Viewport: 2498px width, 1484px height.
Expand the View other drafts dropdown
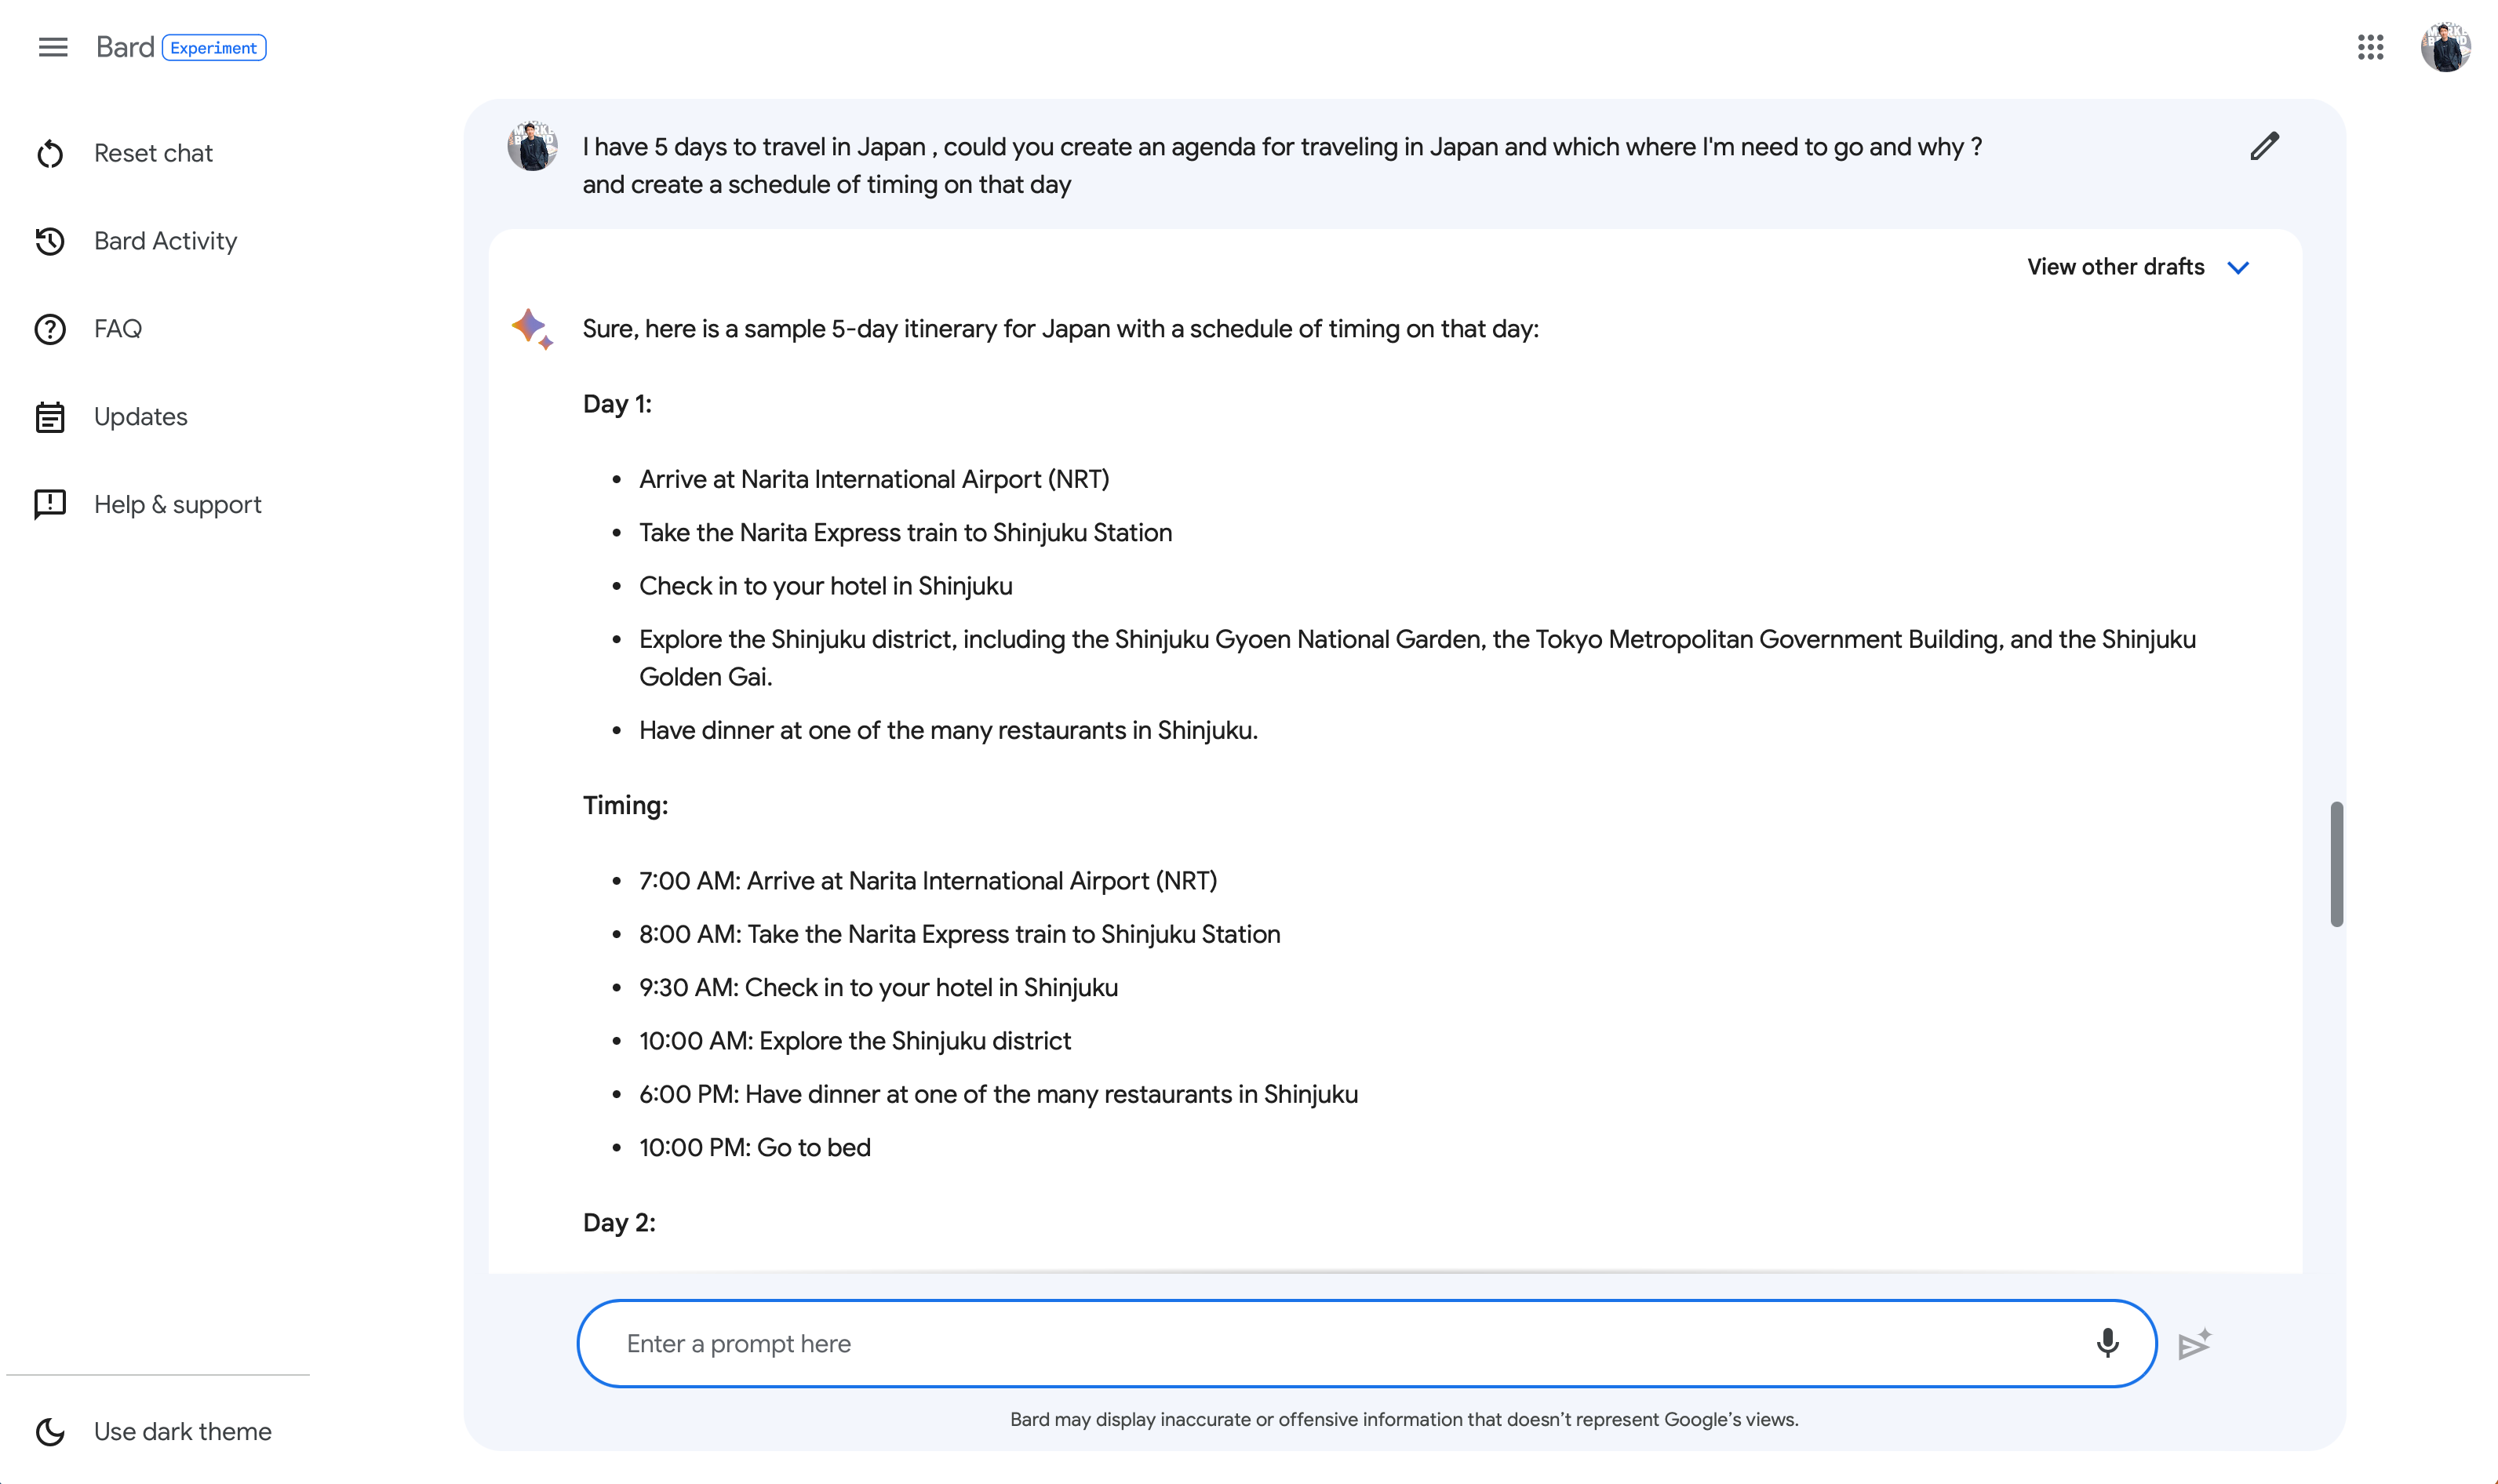(2115, 267)
